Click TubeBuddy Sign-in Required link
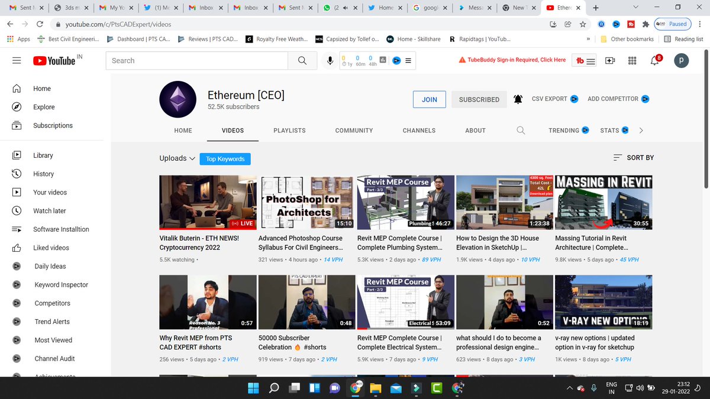Screen dimensions: 710x399 pyautogui.click(x=512, y=60)
